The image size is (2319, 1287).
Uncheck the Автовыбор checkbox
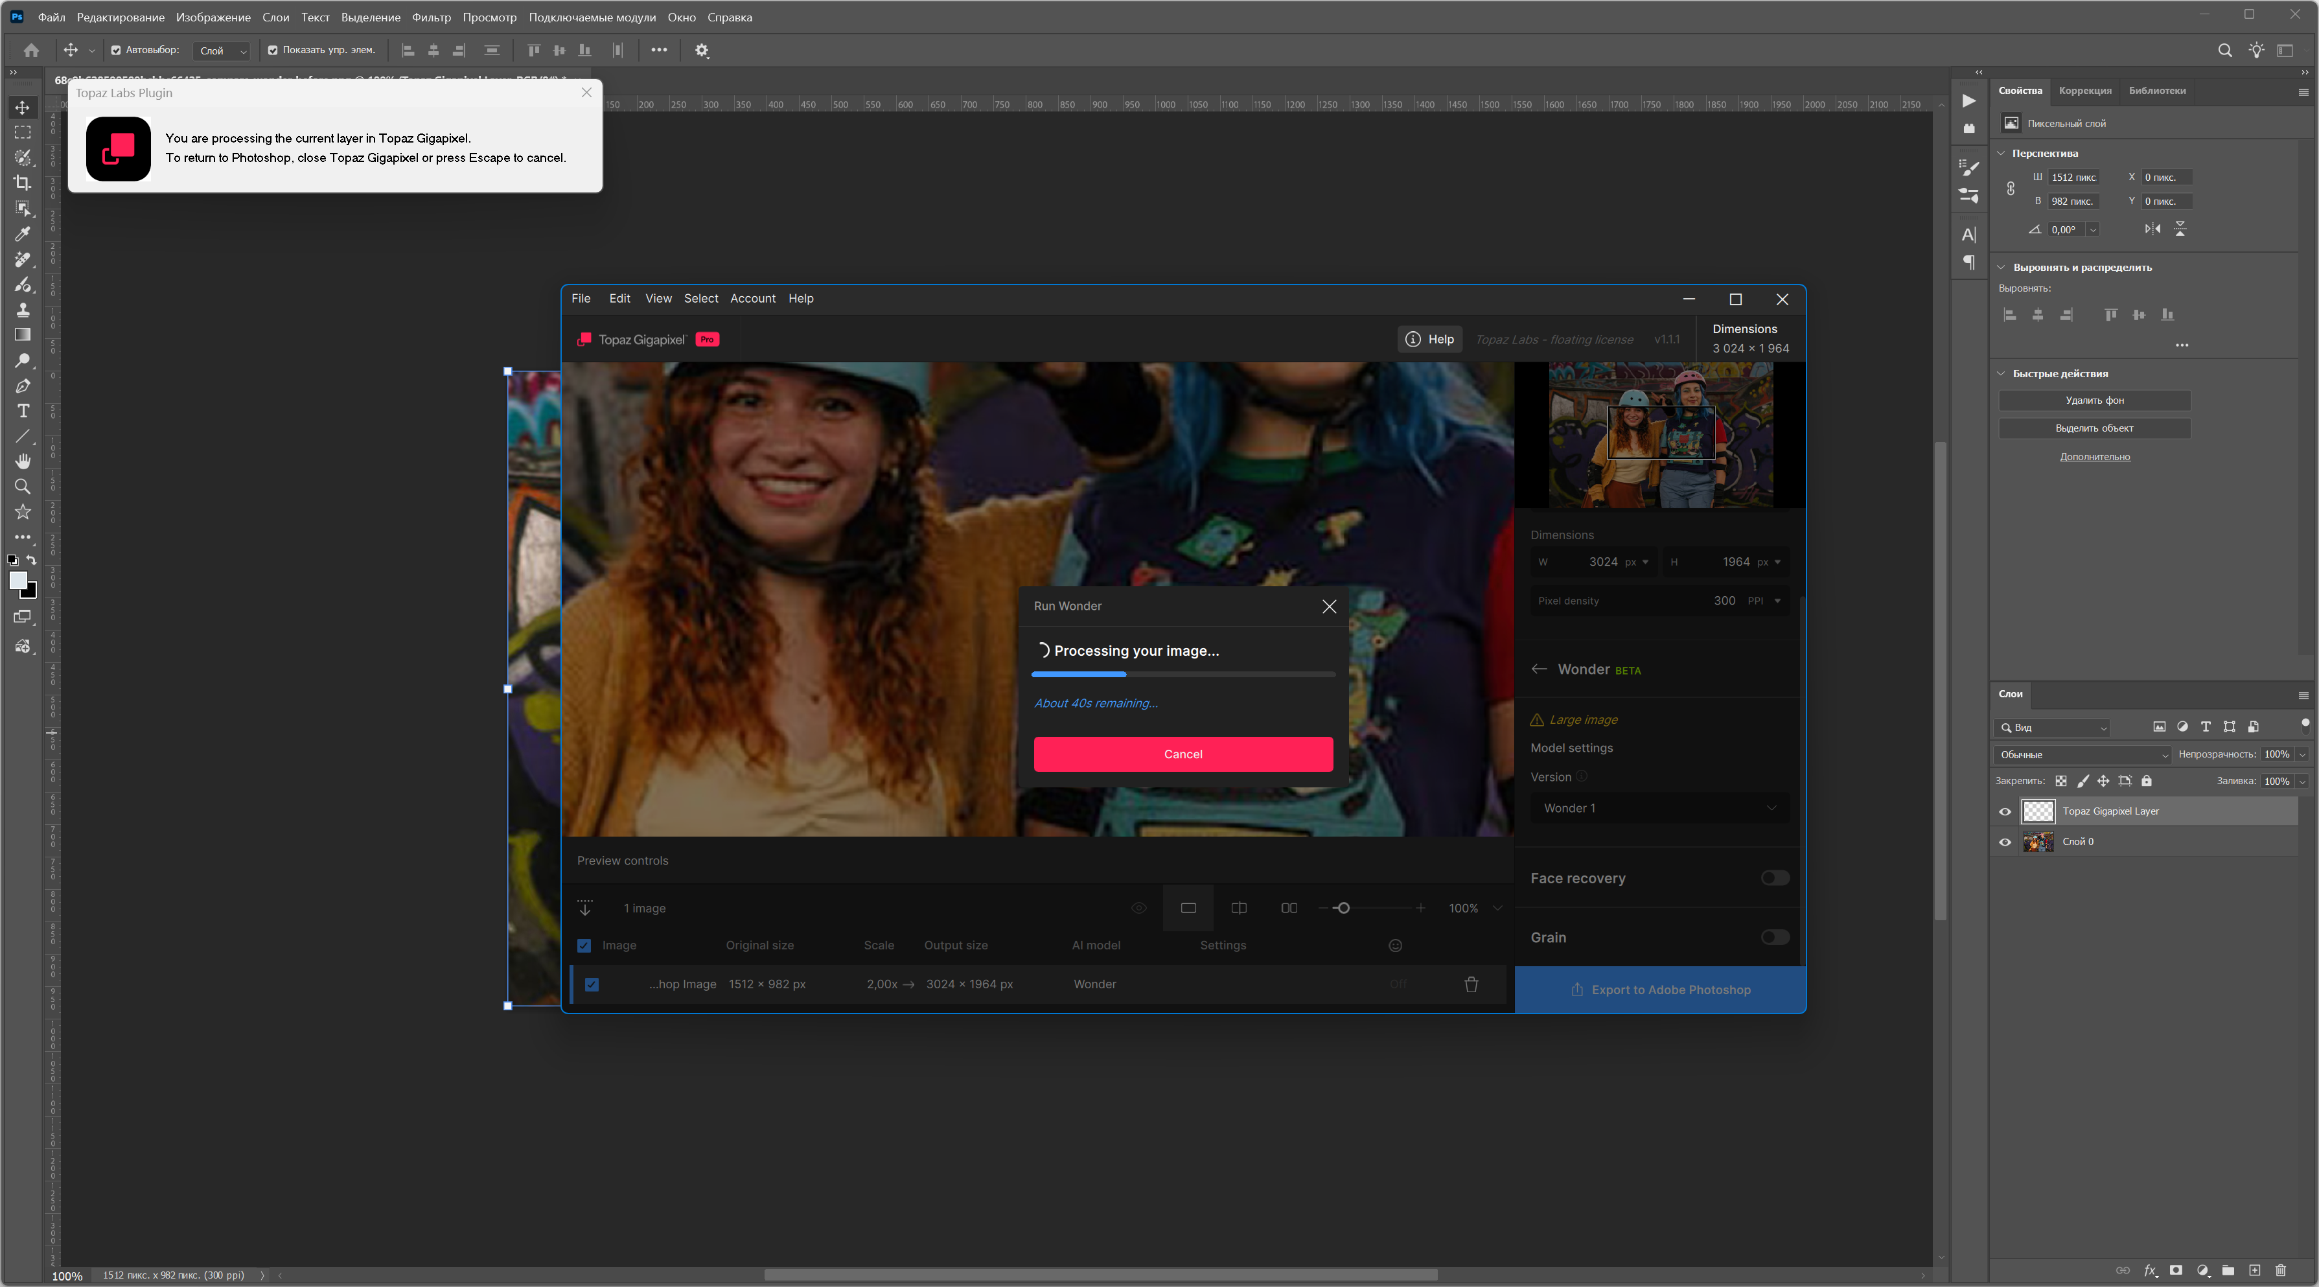pyautogui.click(x=116, y=51)
